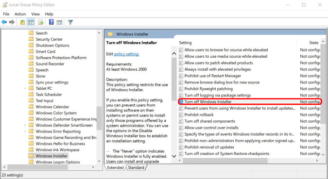Toggle the console tree show/hide icon
Screen dimensions: 328x179
point(31,22)
